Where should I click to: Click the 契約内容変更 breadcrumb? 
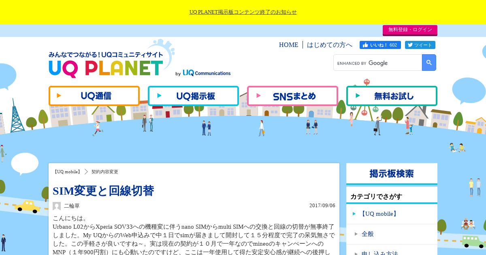pyautogui.click(x=105, y=172)
